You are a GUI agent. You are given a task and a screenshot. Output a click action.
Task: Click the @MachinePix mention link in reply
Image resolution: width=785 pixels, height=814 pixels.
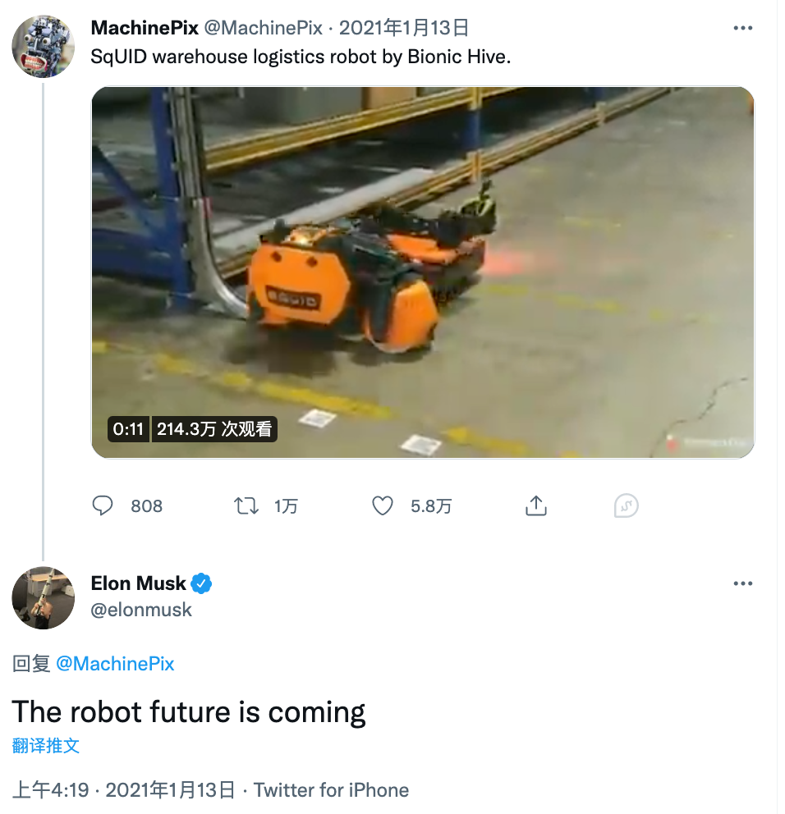(115, 664)
